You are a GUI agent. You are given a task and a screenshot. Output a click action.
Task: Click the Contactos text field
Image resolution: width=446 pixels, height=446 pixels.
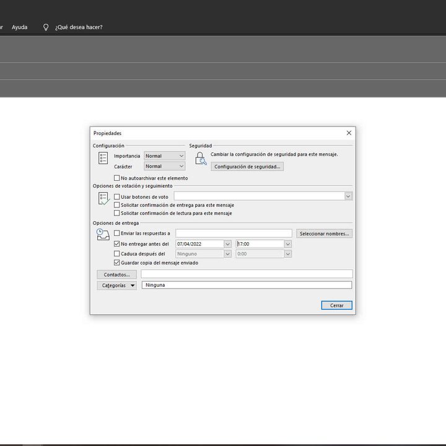point(247,274)
